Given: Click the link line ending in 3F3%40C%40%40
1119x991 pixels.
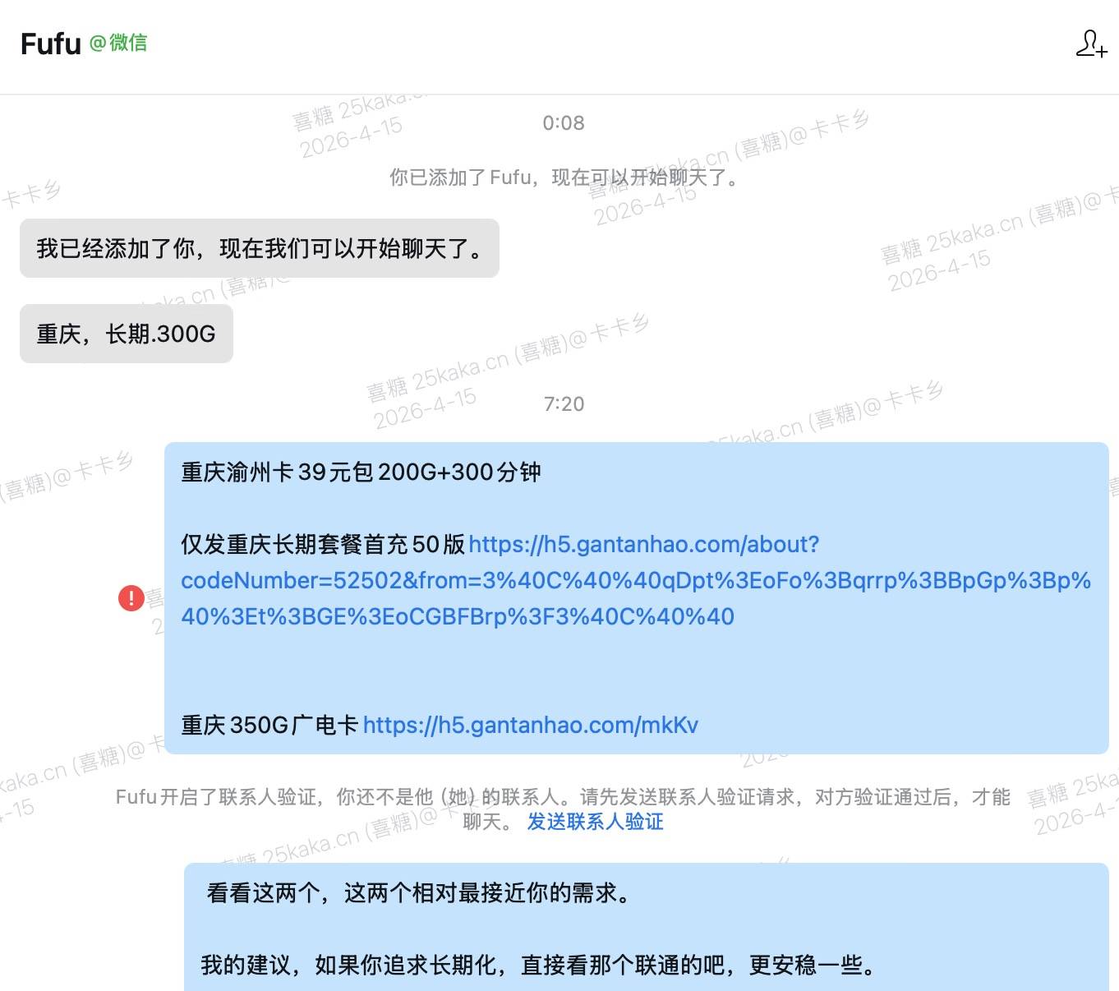Looking at the screenshot, I should [458, 617].
